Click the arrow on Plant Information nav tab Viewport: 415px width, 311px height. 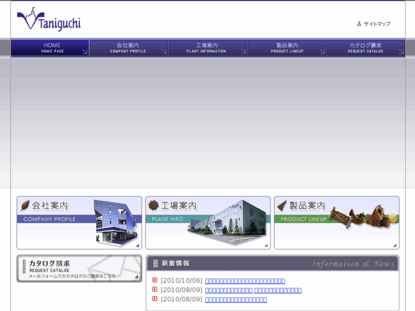pos(244,51)
